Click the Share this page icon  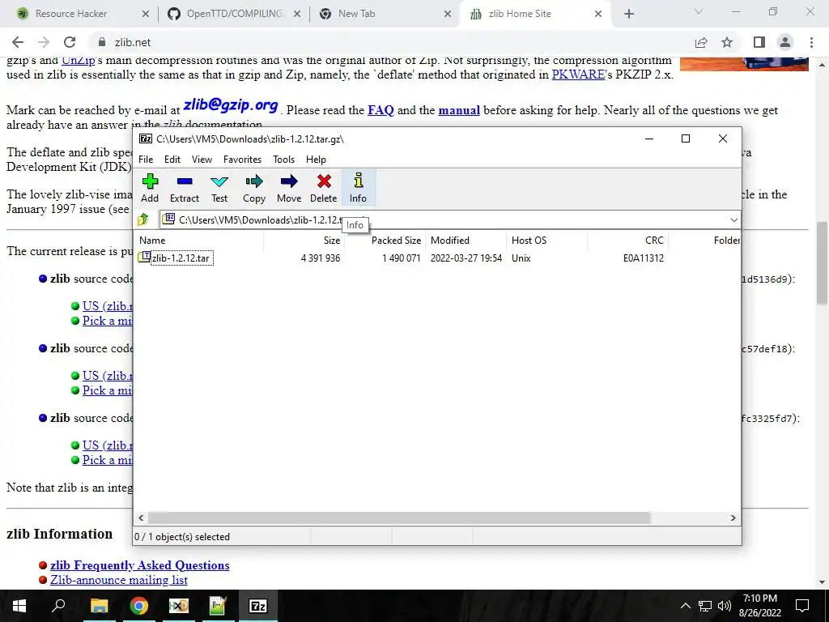tap(701, 42)
